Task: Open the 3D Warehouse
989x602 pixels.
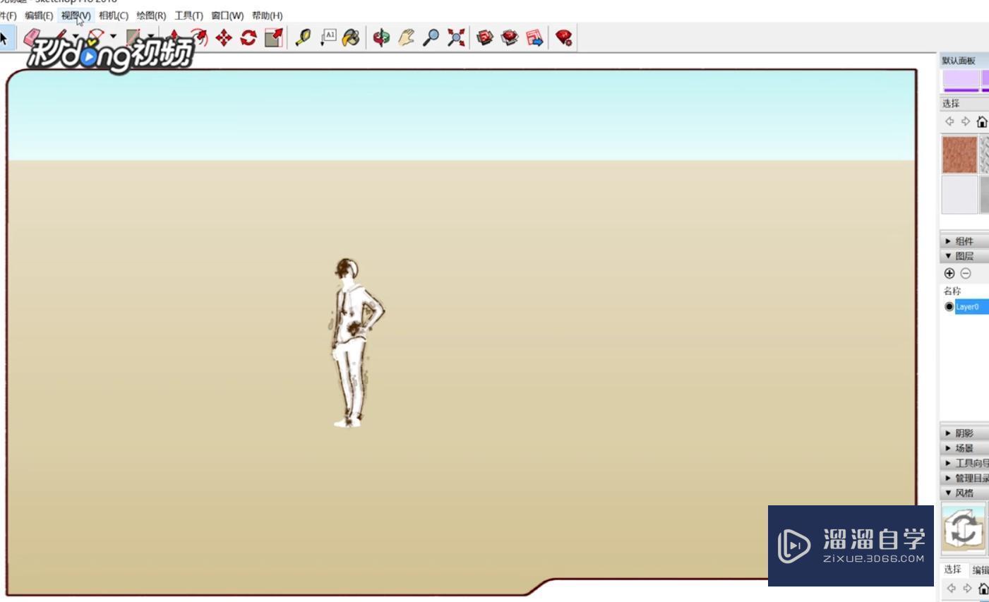Action: click(485, 37)
